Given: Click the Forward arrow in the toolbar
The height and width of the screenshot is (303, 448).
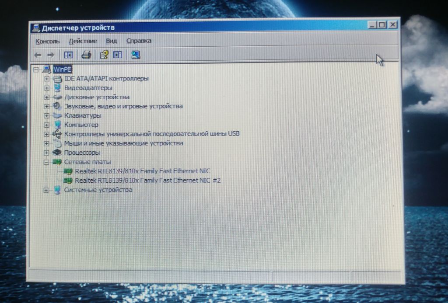Looking at the screenshot, I should click(x=51, y=55).
